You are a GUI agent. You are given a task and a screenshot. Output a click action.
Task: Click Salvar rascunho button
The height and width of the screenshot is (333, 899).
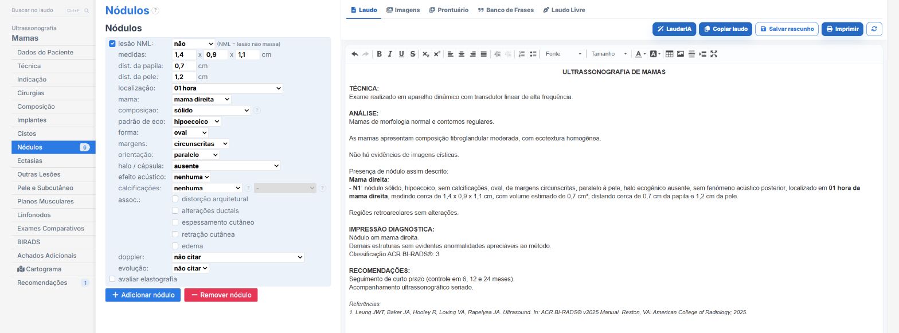787,29
